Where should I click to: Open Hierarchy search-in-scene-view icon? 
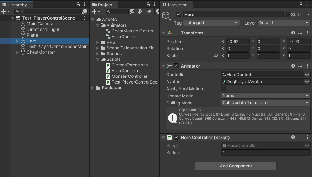(85, 11)
